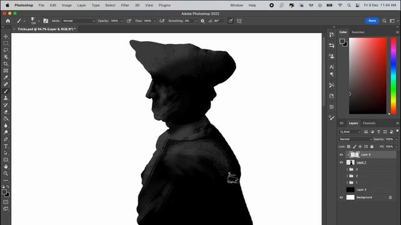This screenshot has width=401, height=225.
Task: Open Quick Mask mode icon
Action: [6, 202]
